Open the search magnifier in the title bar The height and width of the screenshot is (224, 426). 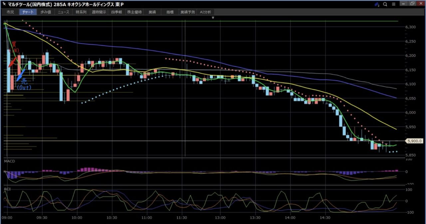(385, 4)
